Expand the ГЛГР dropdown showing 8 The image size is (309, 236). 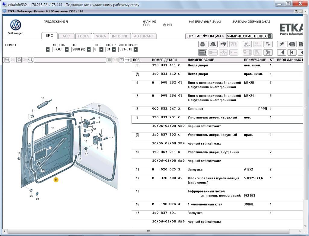101,49
